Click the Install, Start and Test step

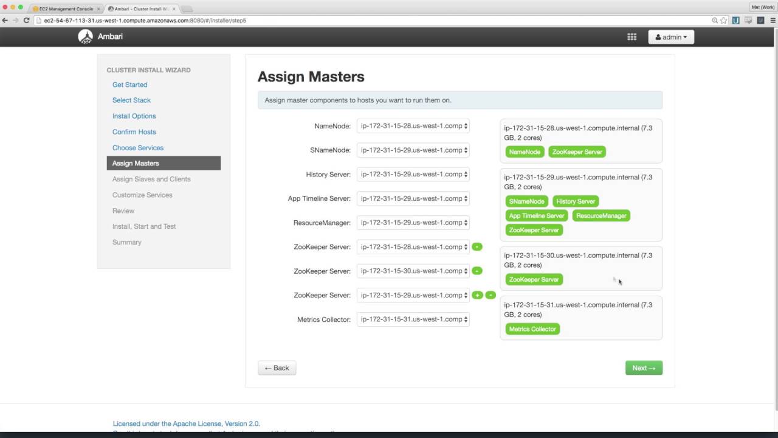click(144, 226)
